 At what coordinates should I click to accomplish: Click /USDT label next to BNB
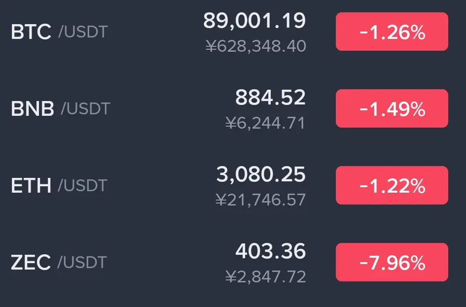86,109
